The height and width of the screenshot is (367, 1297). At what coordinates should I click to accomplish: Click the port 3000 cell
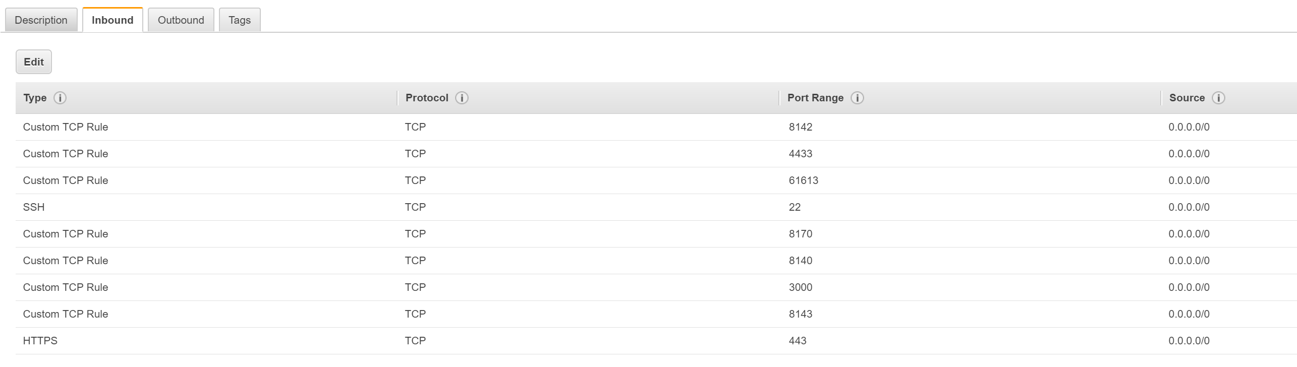(801, 287)
